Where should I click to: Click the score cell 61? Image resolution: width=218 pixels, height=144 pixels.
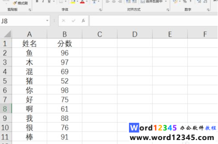[65, 109]
